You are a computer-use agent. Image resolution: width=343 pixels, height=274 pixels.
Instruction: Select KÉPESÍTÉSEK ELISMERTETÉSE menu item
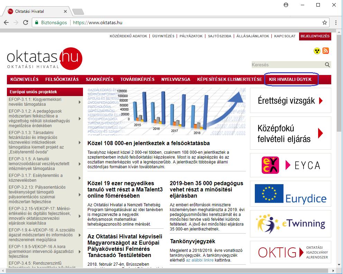[x=230, y=79]
